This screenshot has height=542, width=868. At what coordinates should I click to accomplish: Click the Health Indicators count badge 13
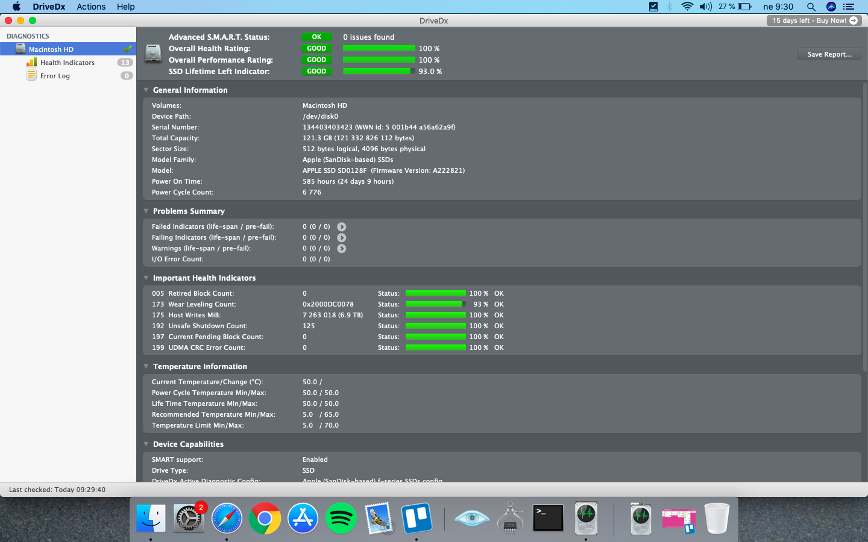click(x=125, y=63)
